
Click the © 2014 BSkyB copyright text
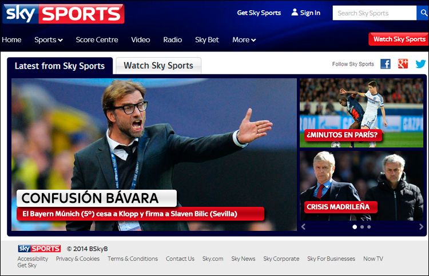coord(88,249)
